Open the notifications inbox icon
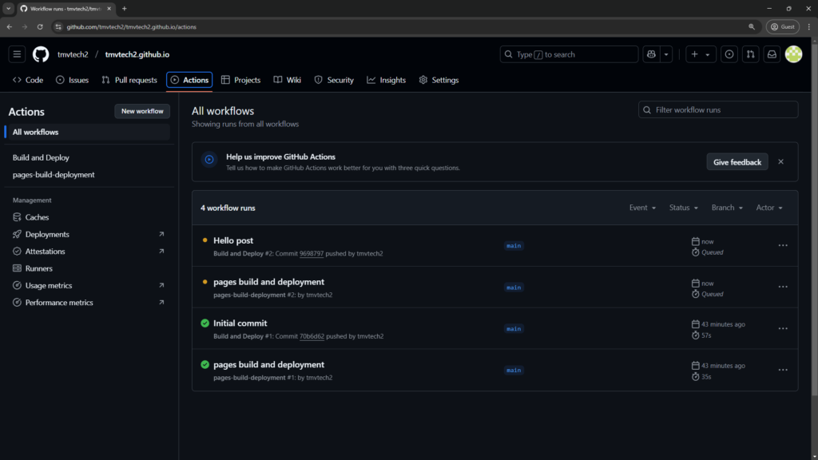 click(x=772, y=54)
